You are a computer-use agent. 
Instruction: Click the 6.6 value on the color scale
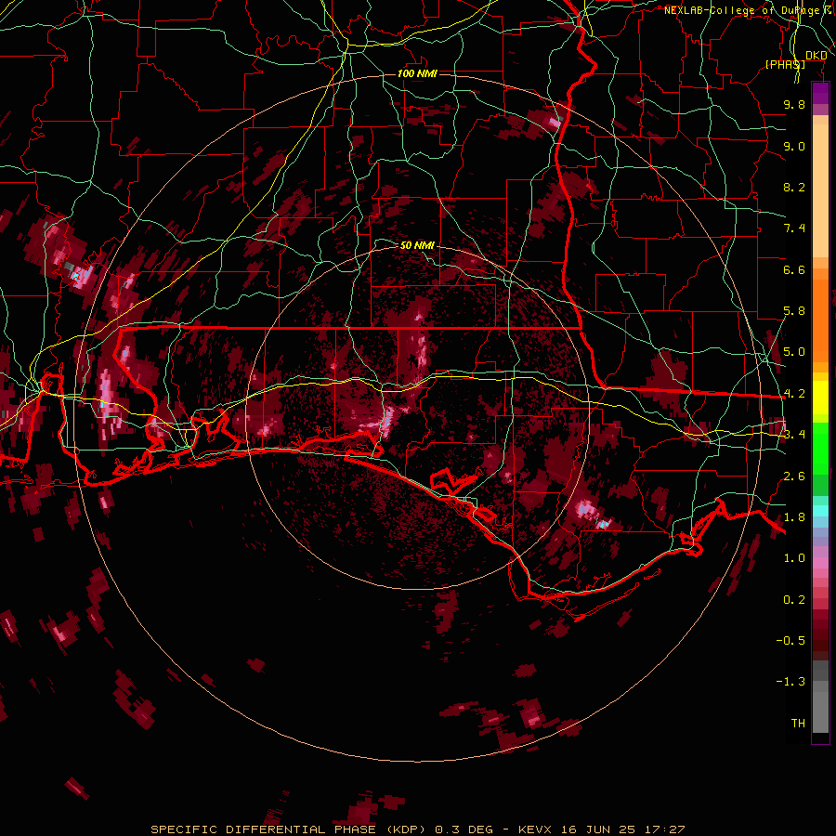(x=794, y=269)
